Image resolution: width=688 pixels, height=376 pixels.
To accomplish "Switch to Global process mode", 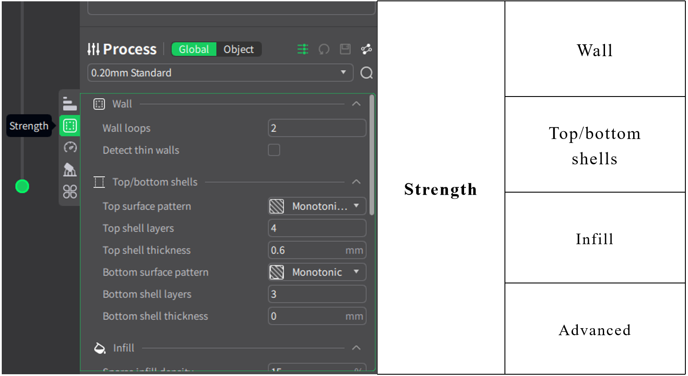I will 194,49.
